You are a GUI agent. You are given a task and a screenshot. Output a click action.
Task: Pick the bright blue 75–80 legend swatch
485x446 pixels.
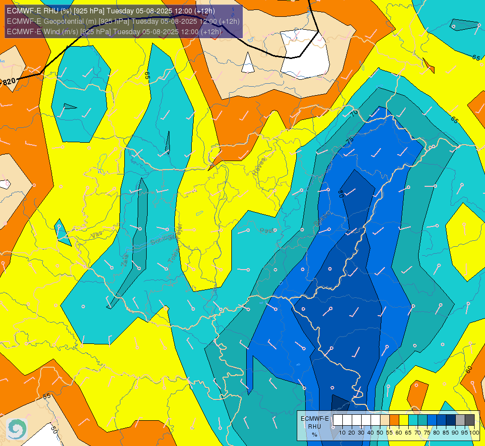click(432, 420)
